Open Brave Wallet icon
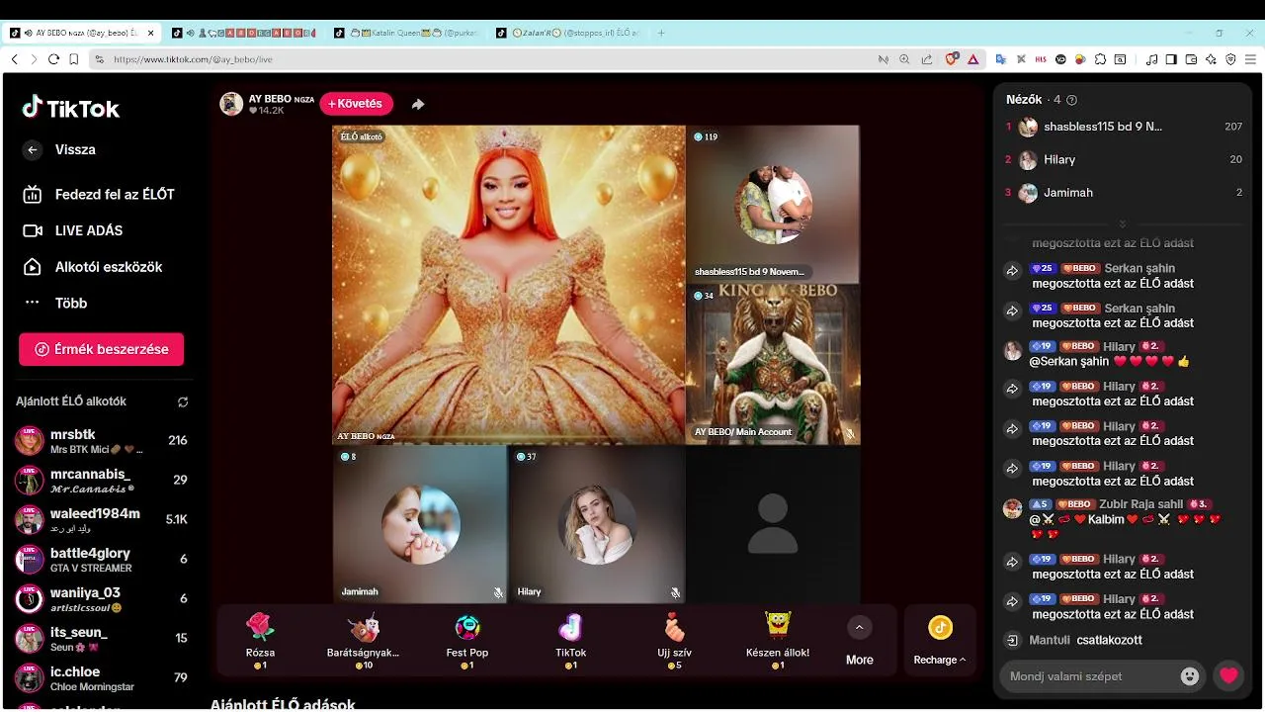Viewport: 1265px width, 712px height. (1191, 59)
